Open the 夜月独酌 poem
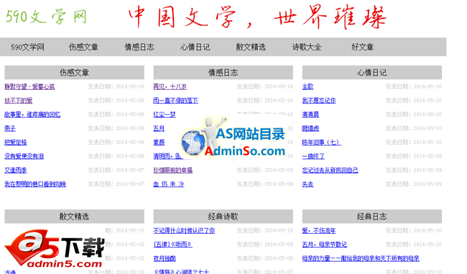Viewport: 467px width, 274px height. [x=165, y=258]
